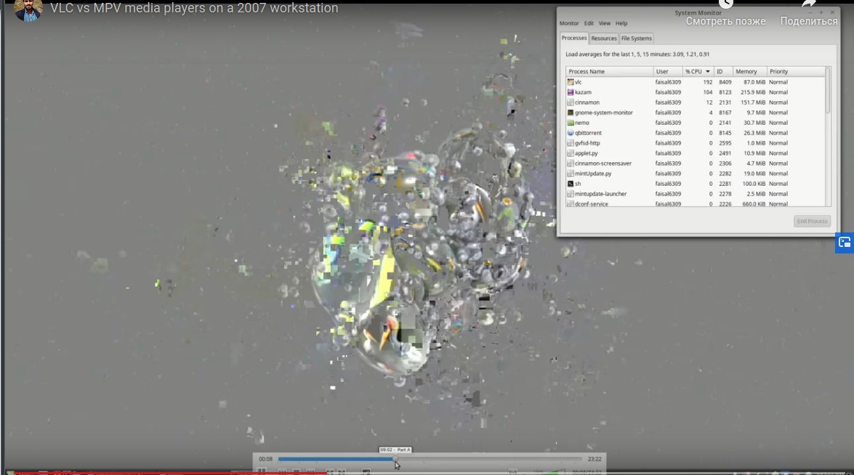The height and width of the screenshot is (475, 854).
Task: Switch to the Processes tab
Action: pyautogui.click(x=574, y=38)
